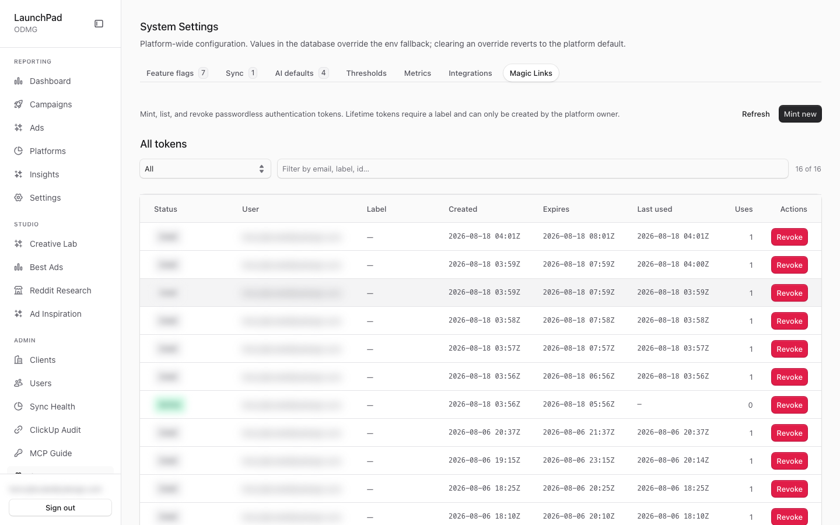
Task: Click the Expires column header
Action: [x=556, y=209]
